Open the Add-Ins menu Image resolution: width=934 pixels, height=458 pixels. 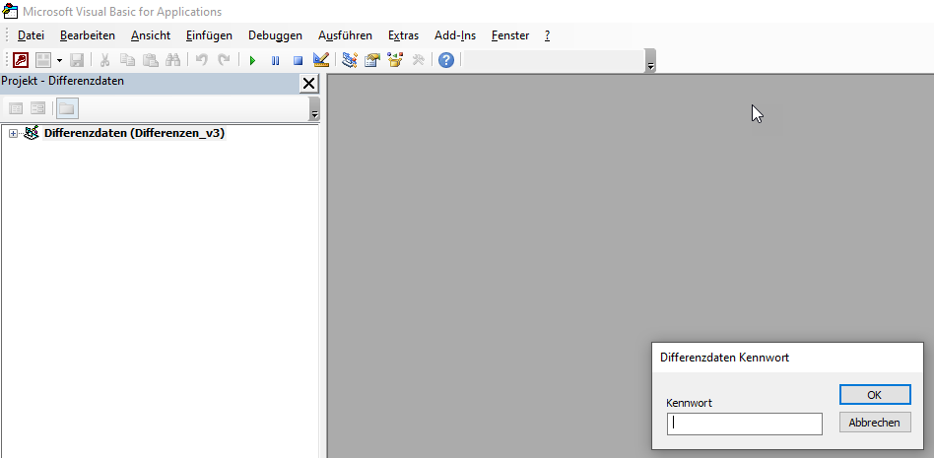coord(455,35)
